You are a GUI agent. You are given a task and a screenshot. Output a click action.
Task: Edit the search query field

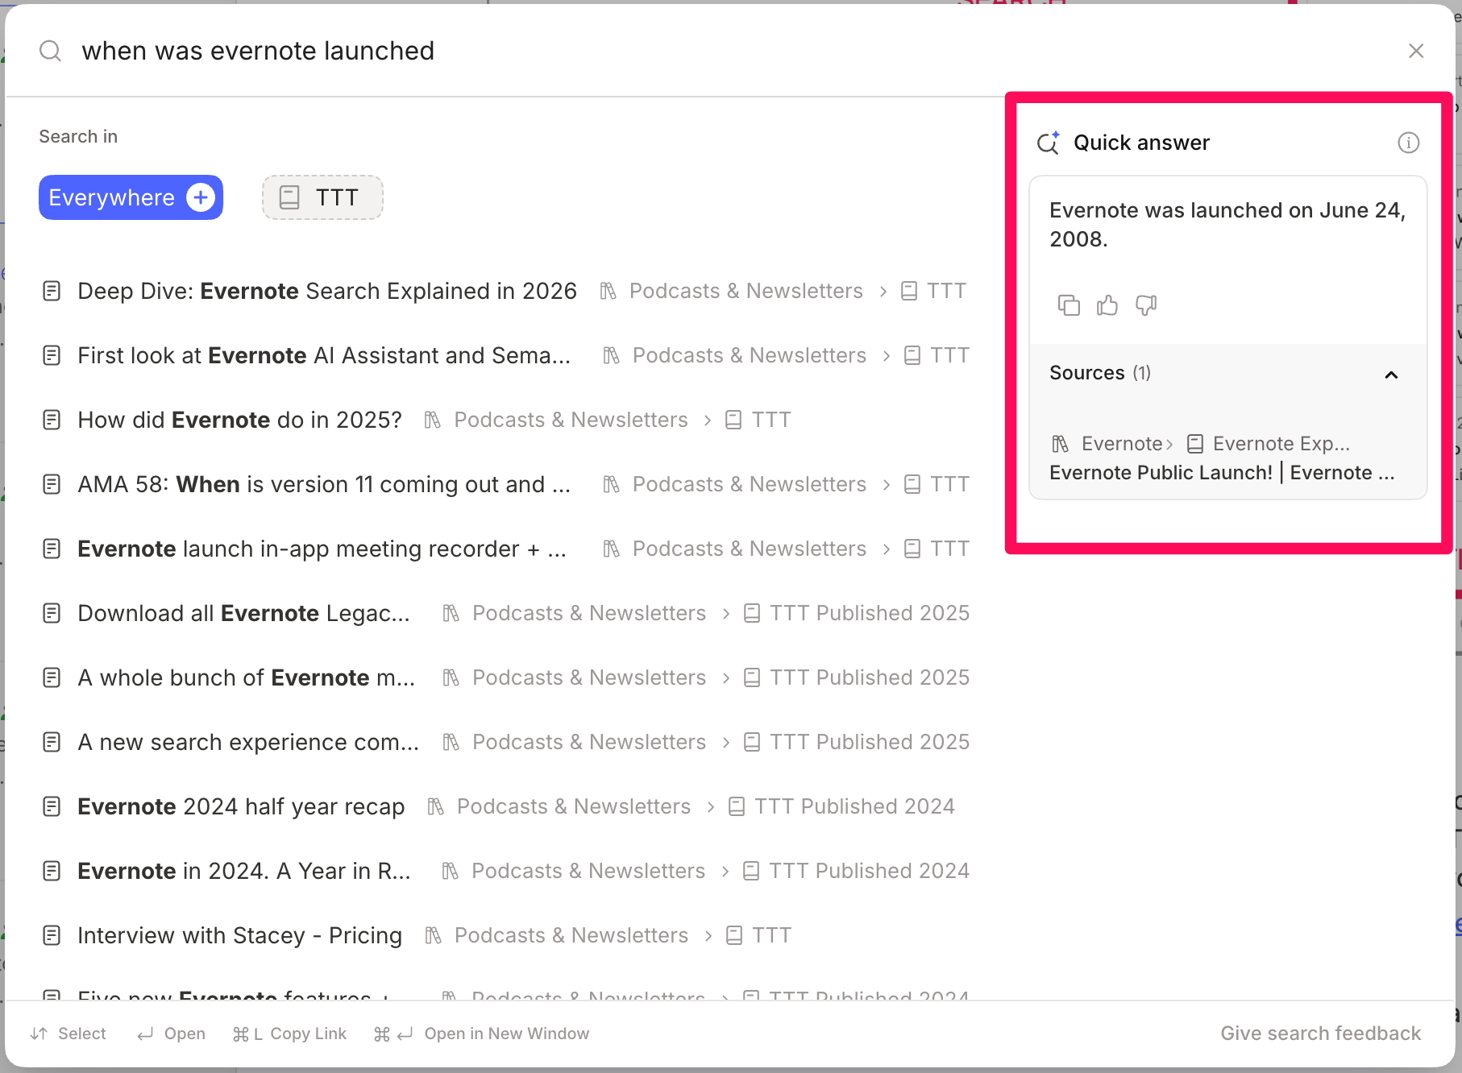[725, 51]
